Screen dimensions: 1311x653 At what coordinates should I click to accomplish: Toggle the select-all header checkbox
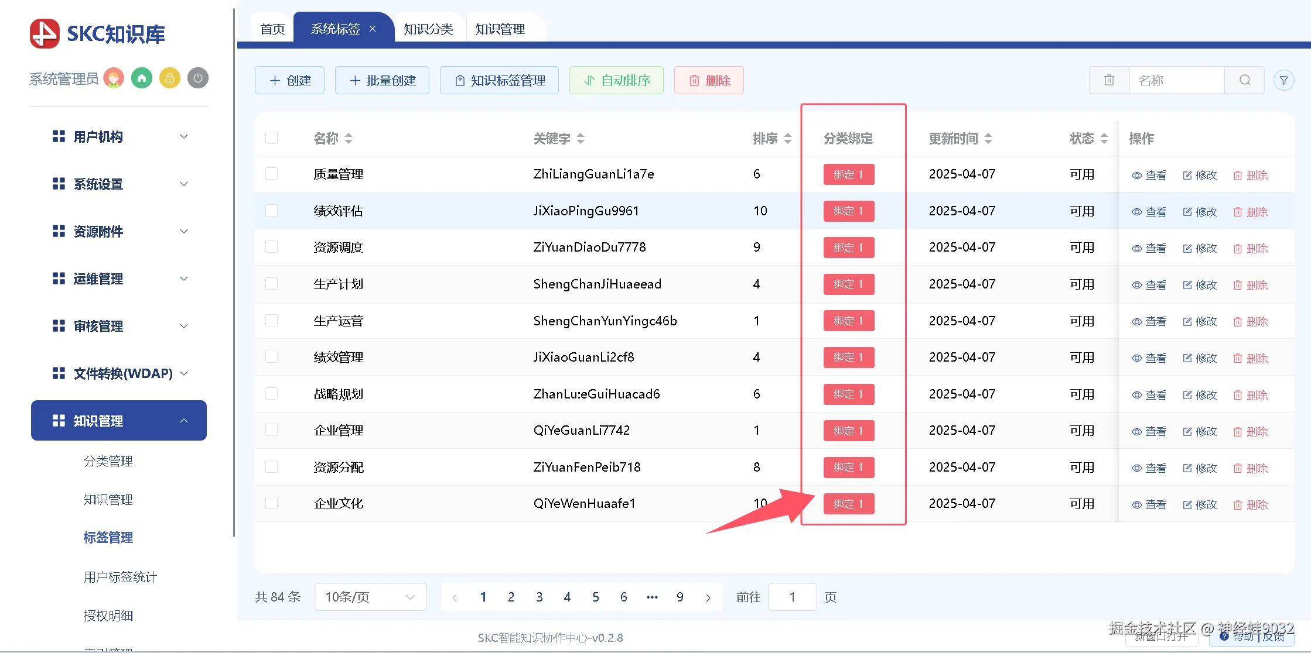point(271,138)
